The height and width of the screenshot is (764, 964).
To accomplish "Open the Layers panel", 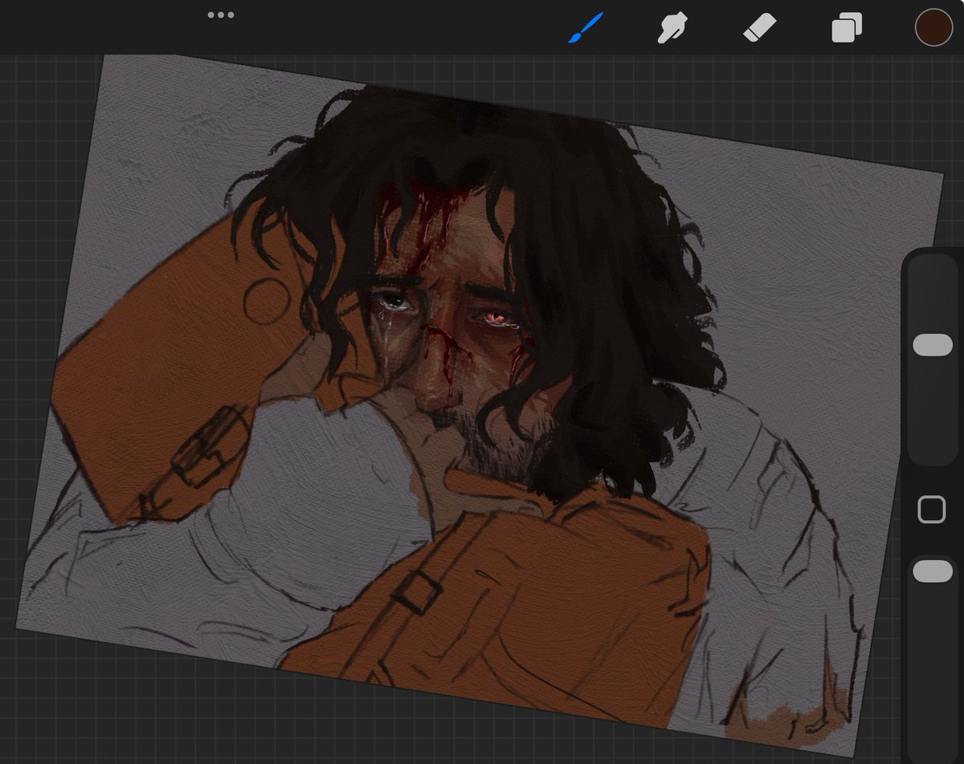I will coord(846,28).
